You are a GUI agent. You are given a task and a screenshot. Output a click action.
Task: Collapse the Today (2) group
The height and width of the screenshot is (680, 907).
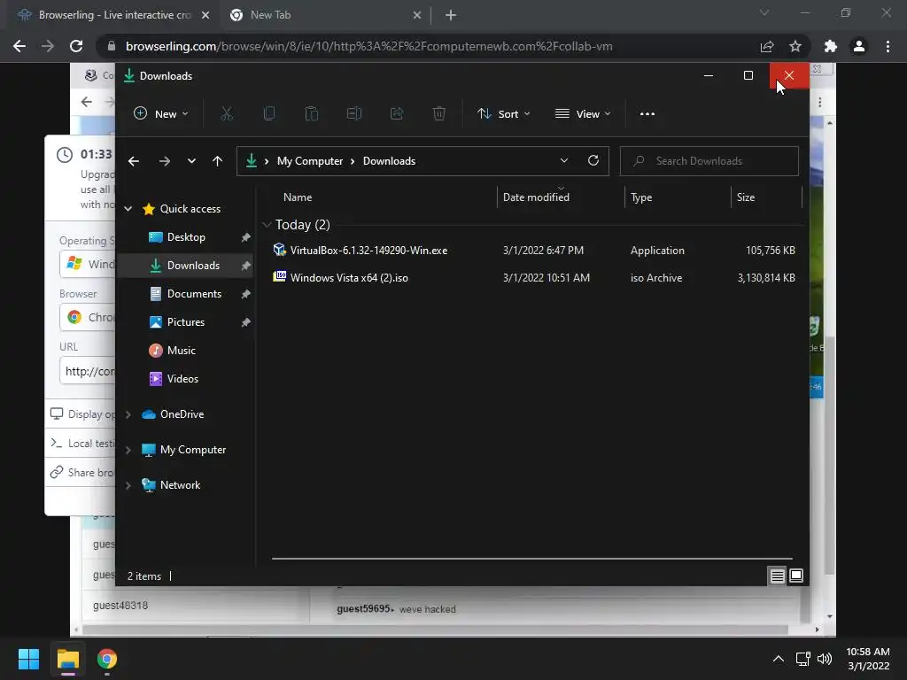267,224
